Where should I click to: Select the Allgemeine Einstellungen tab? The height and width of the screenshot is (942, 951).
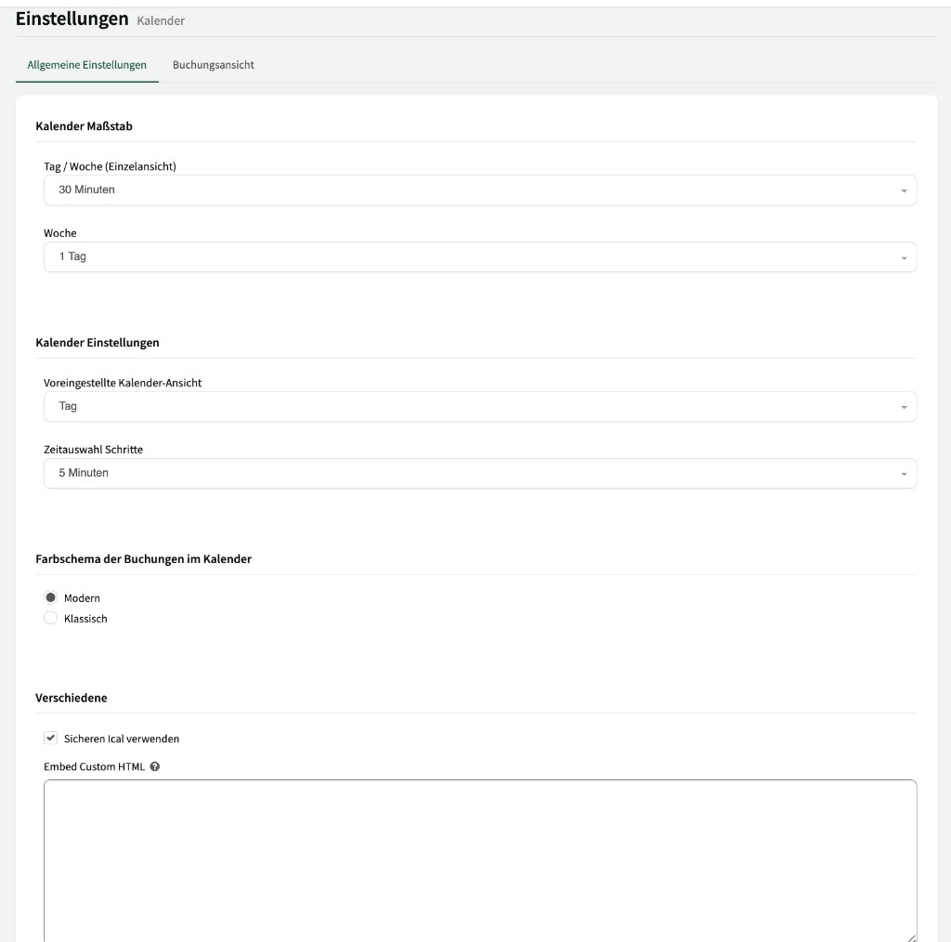click(x=86, y=65)
